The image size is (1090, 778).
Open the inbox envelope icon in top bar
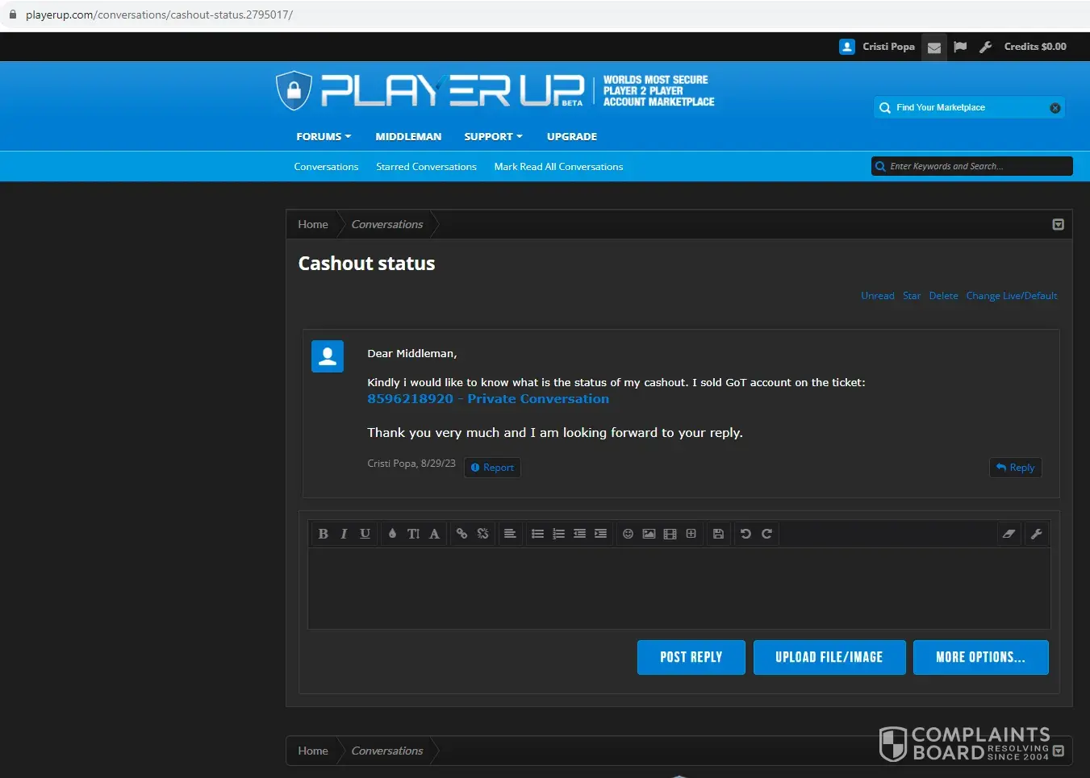click(933, 48)
